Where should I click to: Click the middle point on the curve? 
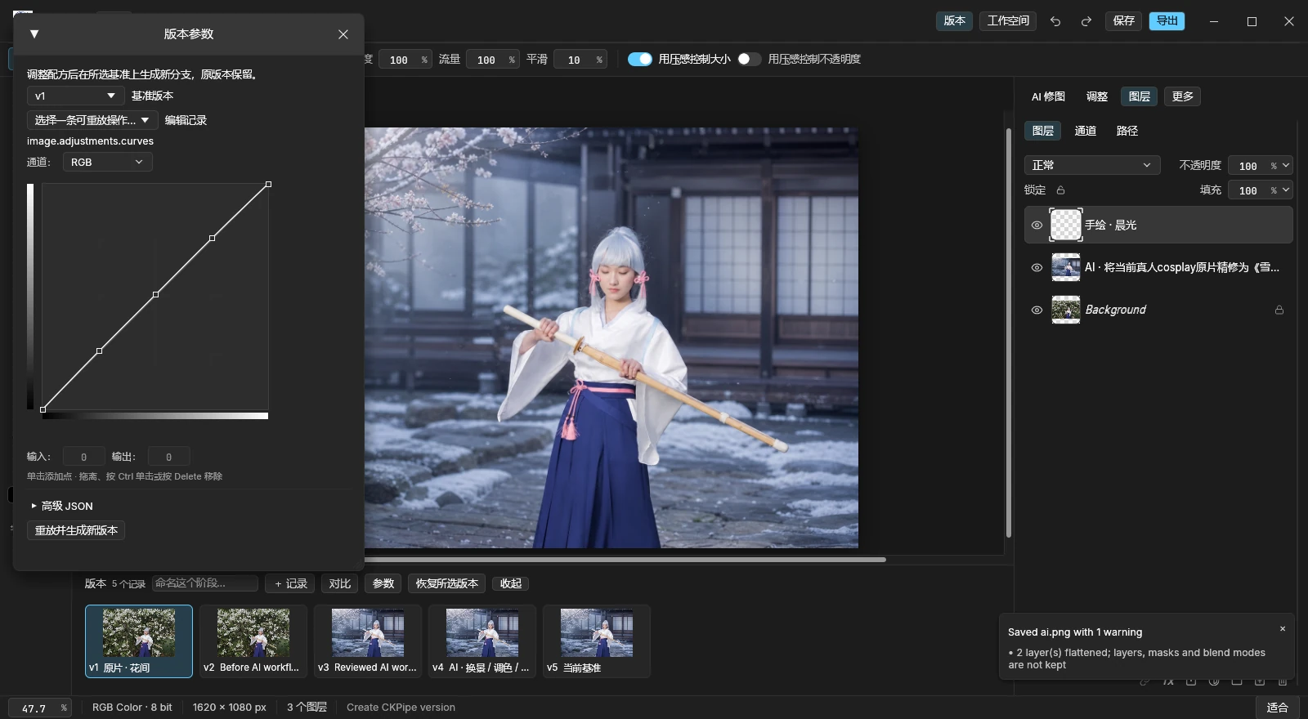pos(155,294)
